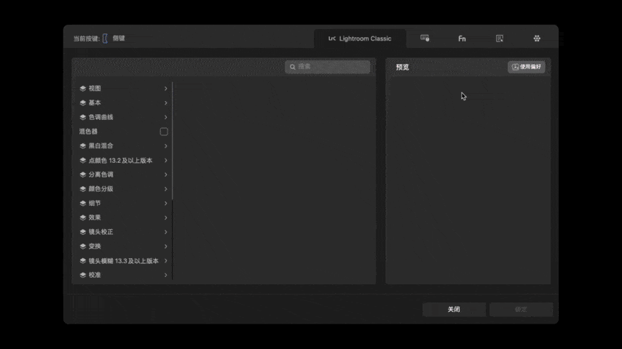This screenshot has height=349, width=622.
Task: Click the 预览 panel heading
Action: point(403,67)
